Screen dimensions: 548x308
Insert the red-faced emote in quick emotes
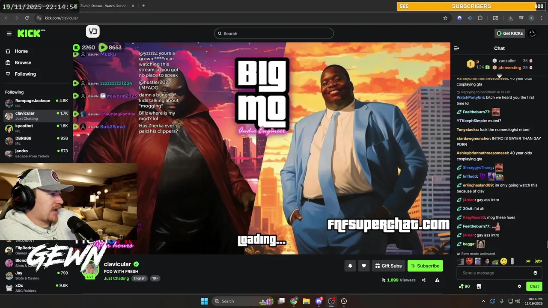click(x=469, y=261)
